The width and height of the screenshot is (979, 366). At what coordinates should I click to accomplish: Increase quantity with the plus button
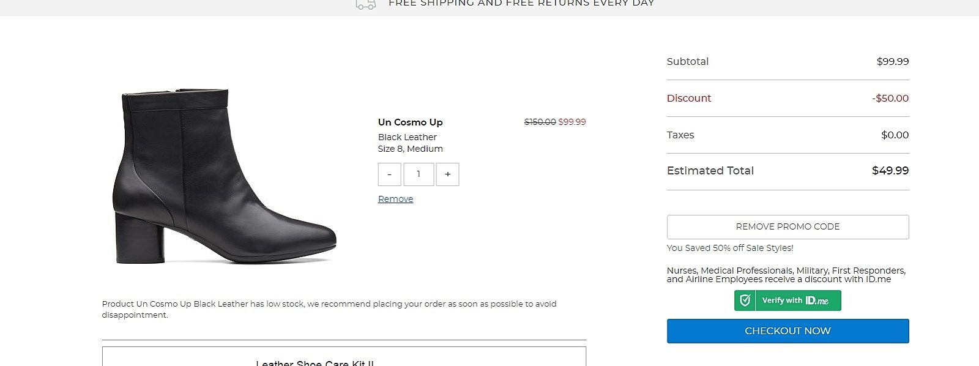447,174
